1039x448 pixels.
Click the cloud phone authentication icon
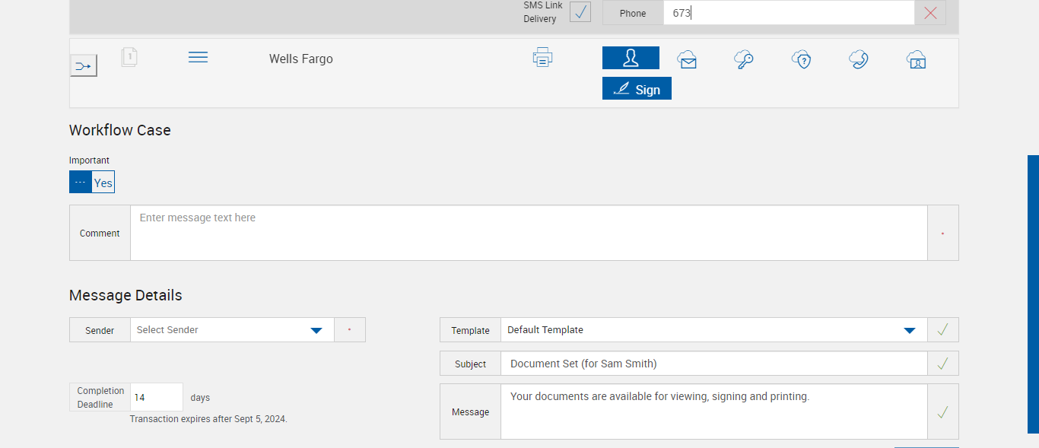(x=859, y=59)
